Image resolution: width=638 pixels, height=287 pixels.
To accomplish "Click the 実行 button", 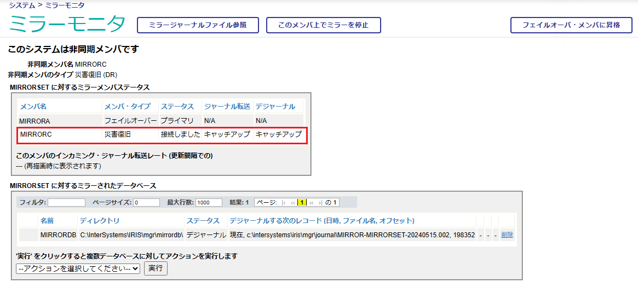I will tap(156, 268).
